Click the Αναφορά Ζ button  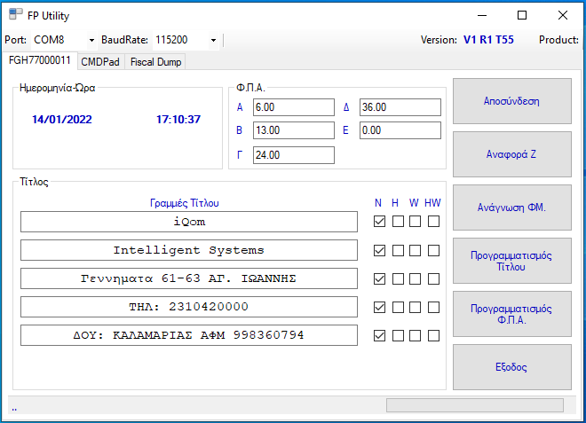tap(511, 154)
